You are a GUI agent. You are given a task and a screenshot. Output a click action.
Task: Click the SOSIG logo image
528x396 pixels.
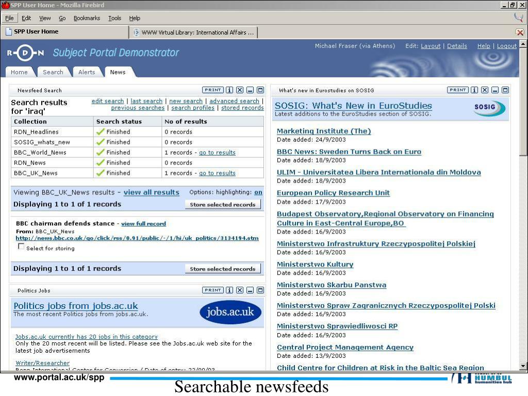click(489, 108)
